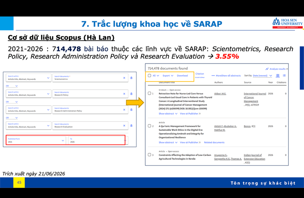Select checkbox for result 2 Qur'anic Management Framework
This screenshot has height=198, width=304.
[149, 126]
